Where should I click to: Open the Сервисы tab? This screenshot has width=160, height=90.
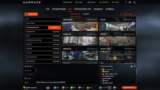click(110, 9)
